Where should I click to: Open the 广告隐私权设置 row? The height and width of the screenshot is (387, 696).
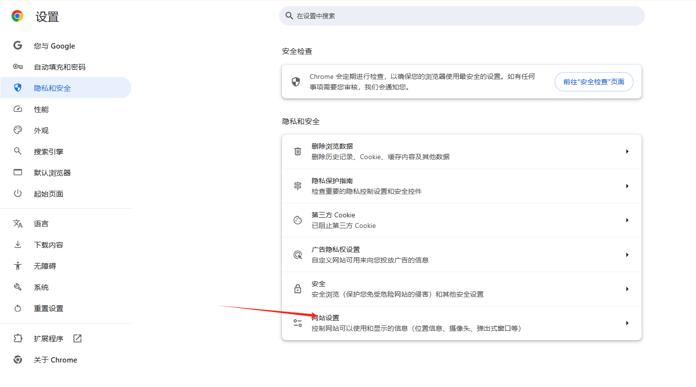[462, 255]
